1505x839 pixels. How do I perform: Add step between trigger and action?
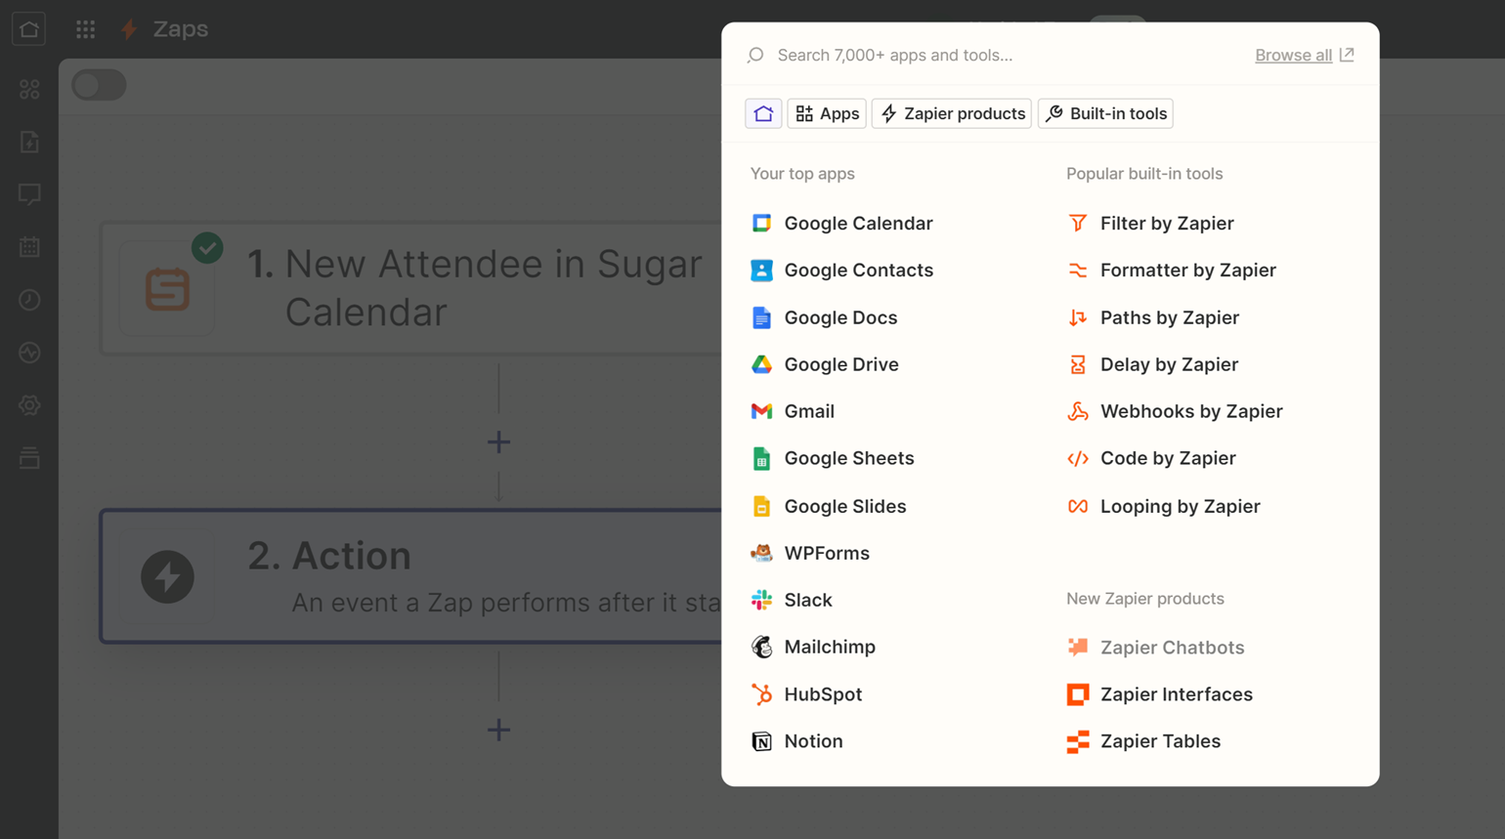pos(498,441)
